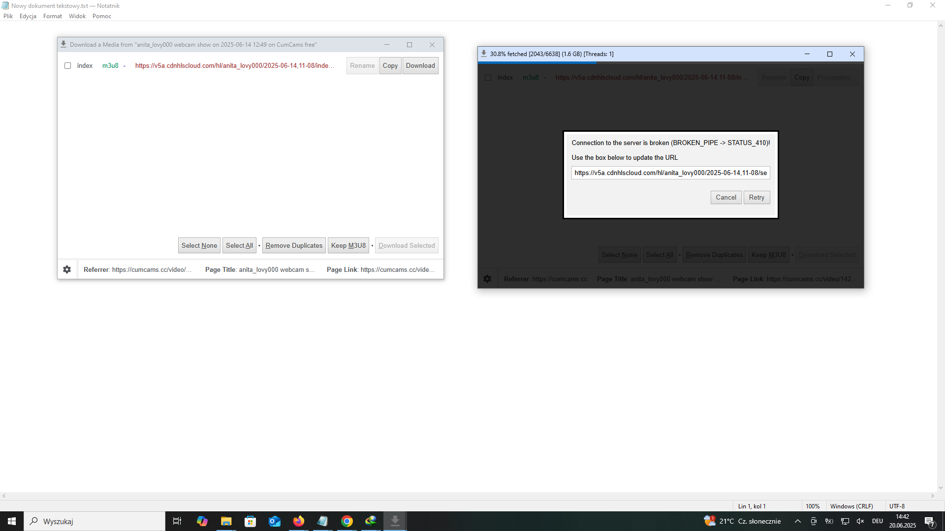Viewport: 945px width, 531px height.
Task: Click the Keep M3U8 button
Action: pos(348,245)
